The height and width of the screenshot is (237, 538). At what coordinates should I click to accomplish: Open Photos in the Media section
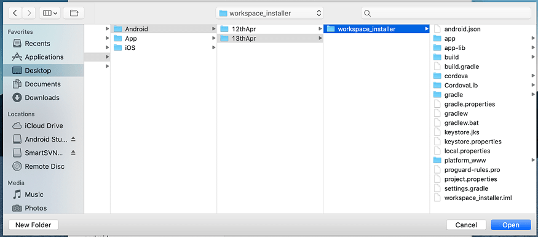point(43,208)
